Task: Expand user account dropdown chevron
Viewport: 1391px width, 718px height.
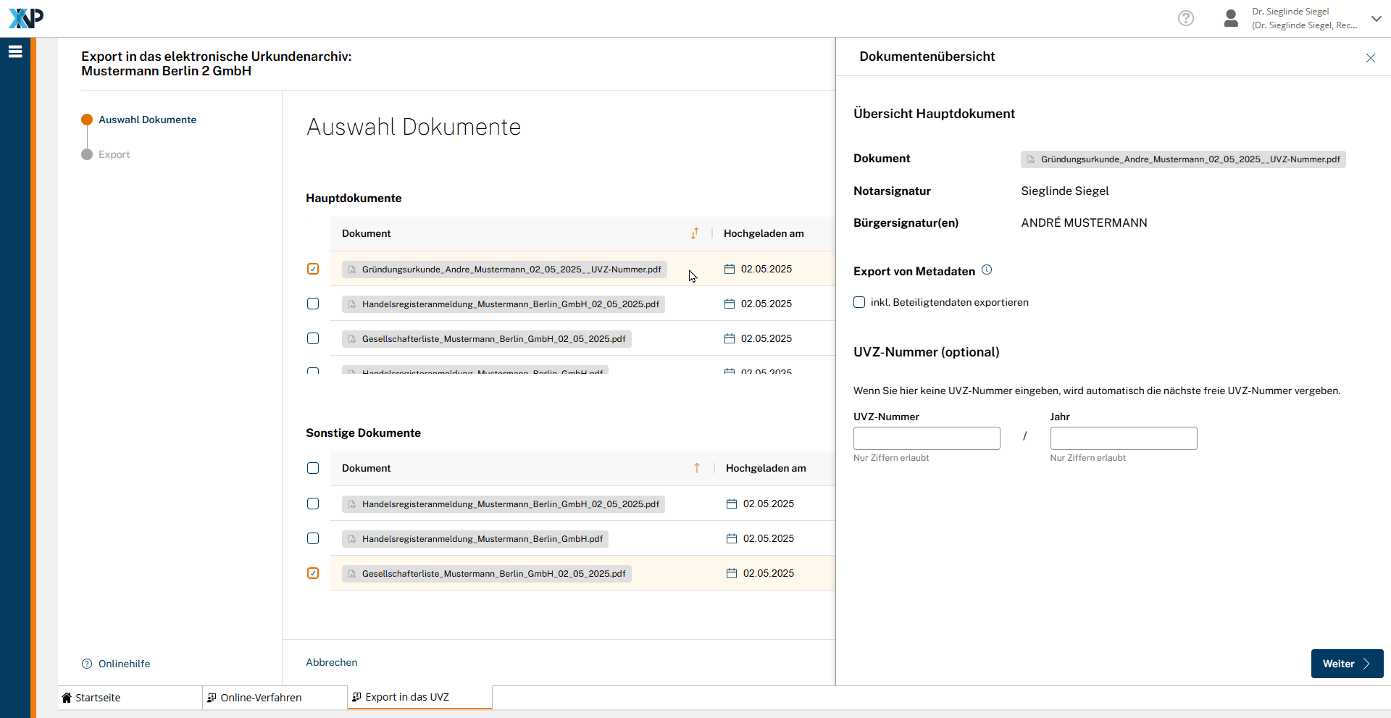Action: coord(1376,18)
